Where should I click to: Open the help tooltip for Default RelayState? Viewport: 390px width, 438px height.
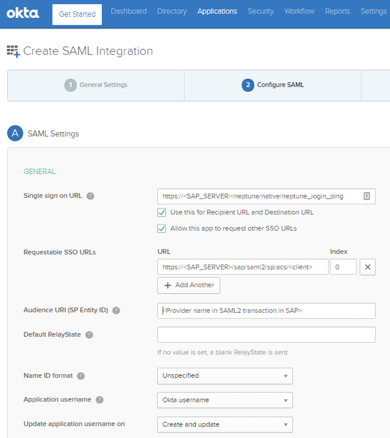tap(88, 334)
